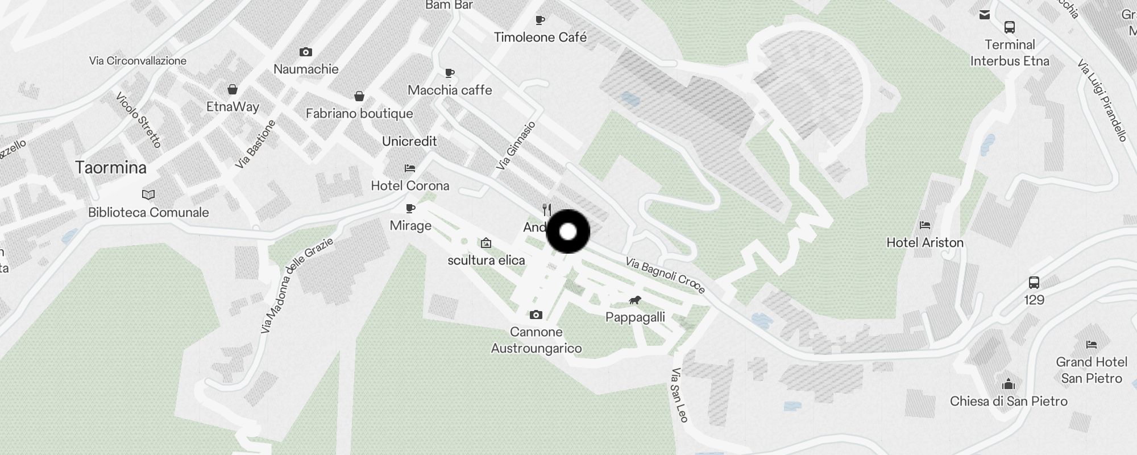Viewport: 1137px width, 455px height.
Task: Click the book icon for Biblioteca Comunale
Action: [148, 195]
